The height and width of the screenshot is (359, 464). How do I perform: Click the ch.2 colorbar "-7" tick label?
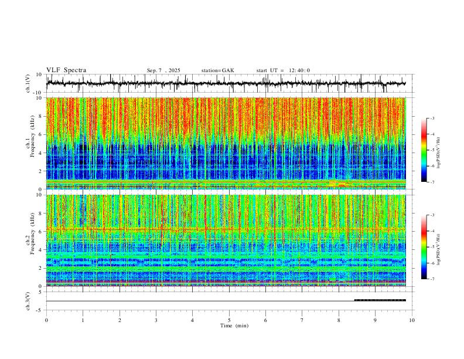coord(432,279)
